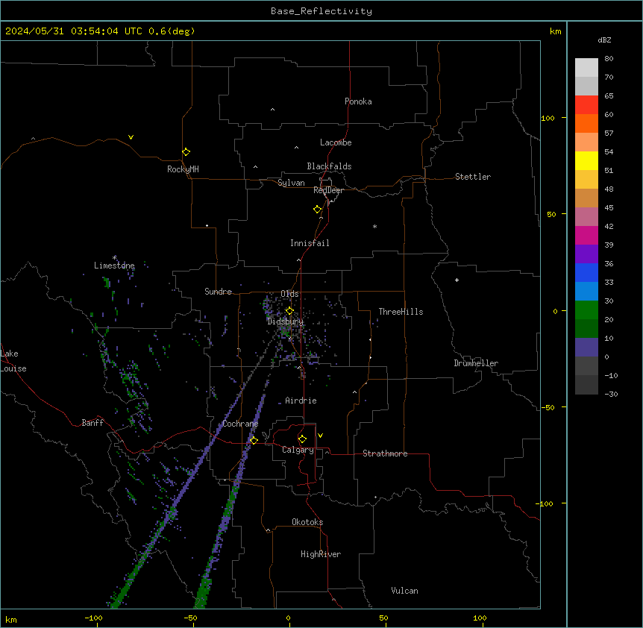Click the yellow diamond marker between Olds and Didsbury
Viewport: 643px width, 628px height.
click(289, 311)
